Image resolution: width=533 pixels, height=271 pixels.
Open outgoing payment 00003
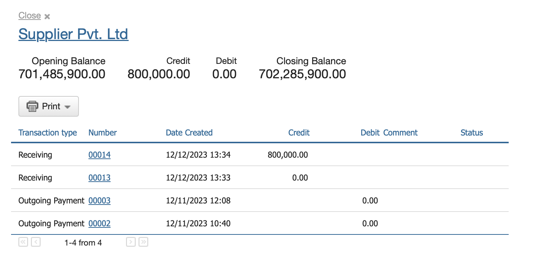pyautogui.click(x=100, y=201)
